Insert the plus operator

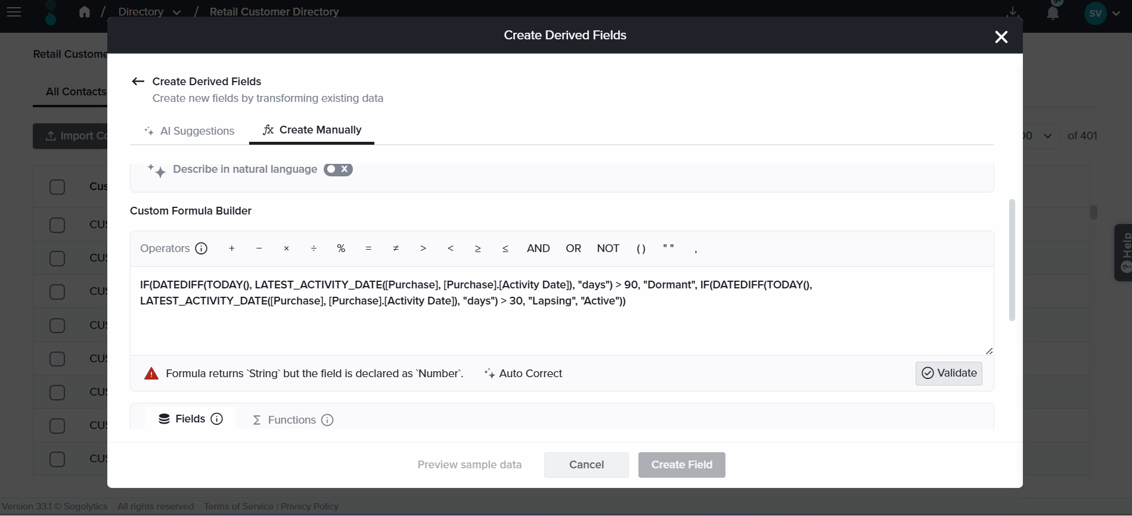pos(232,248)
